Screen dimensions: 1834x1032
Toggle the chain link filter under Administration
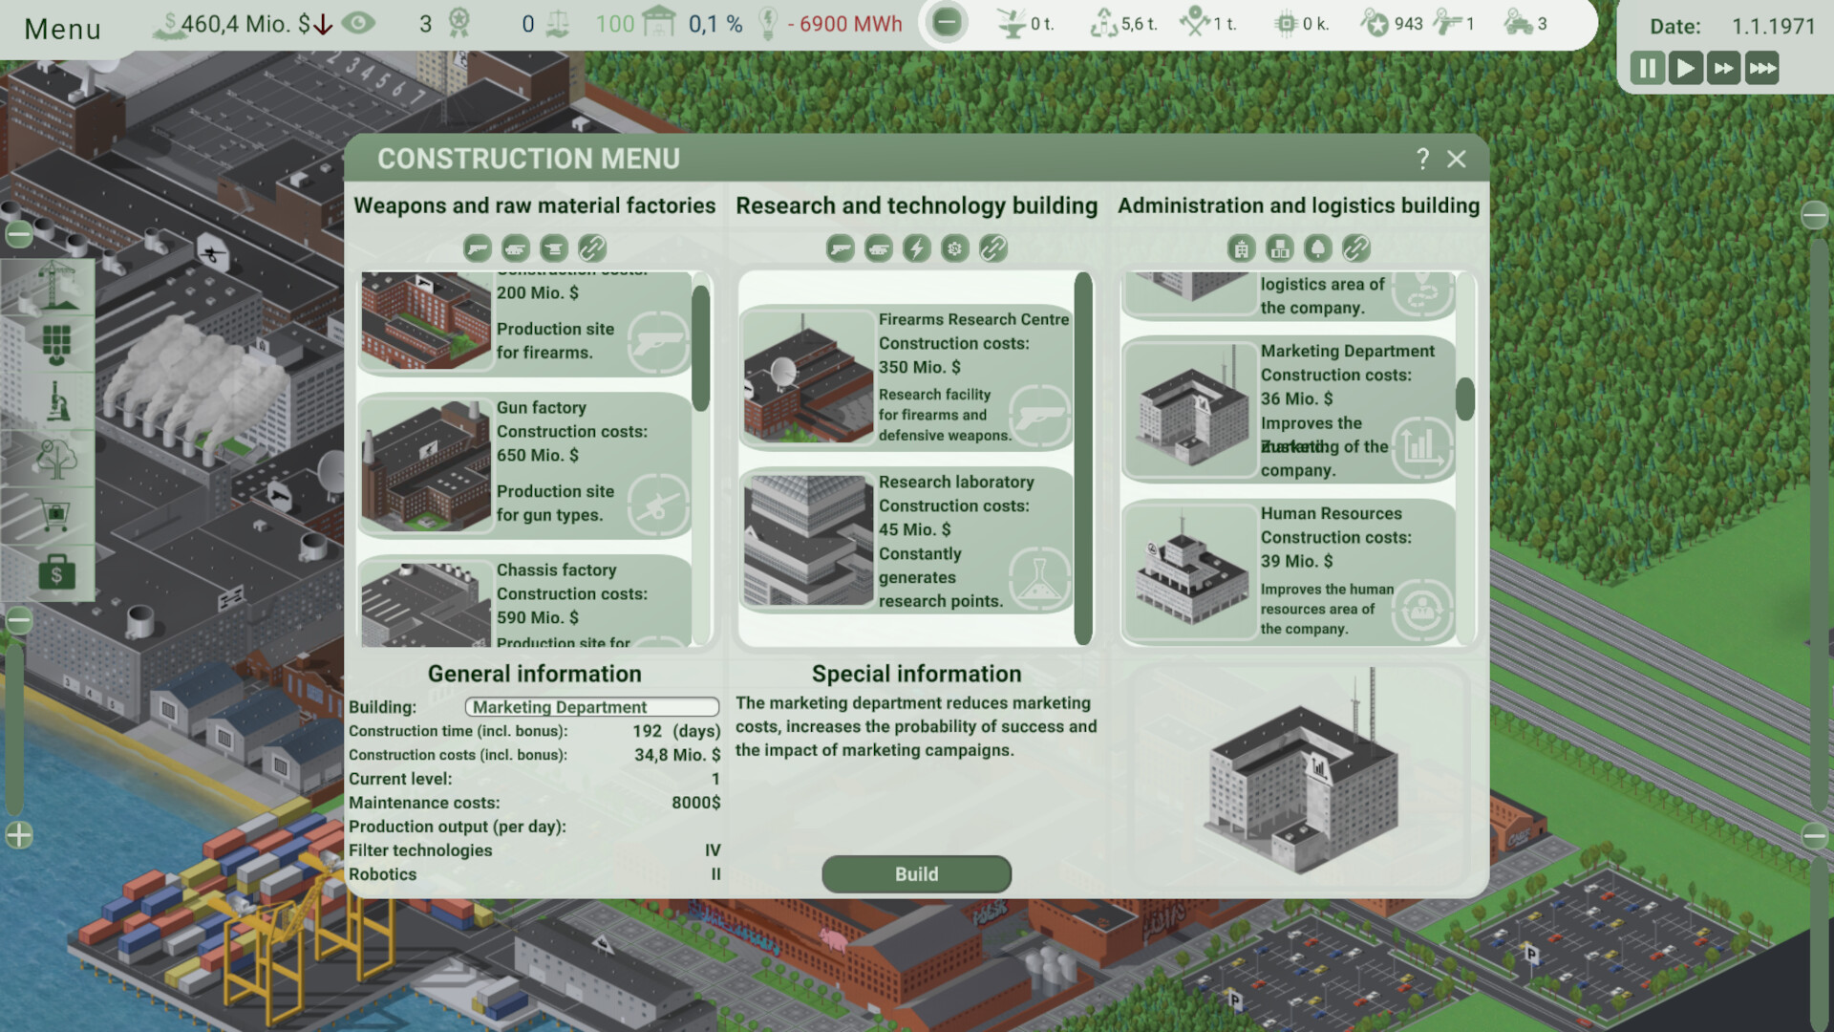1355,249
